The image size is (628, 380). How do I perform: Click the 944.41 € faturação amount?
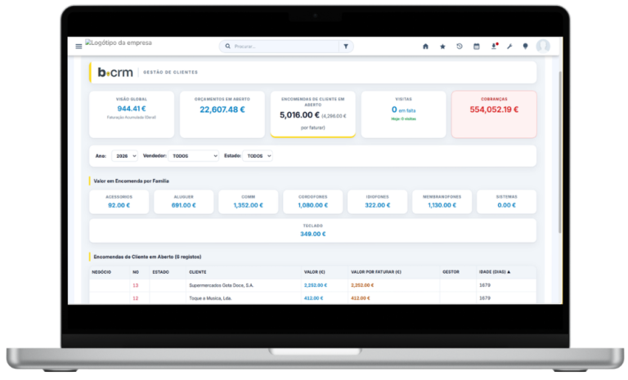click(x=132, y=109)
